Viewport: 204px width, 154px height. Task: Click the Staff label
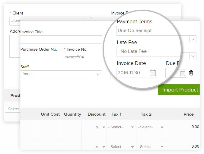[24, 67]
